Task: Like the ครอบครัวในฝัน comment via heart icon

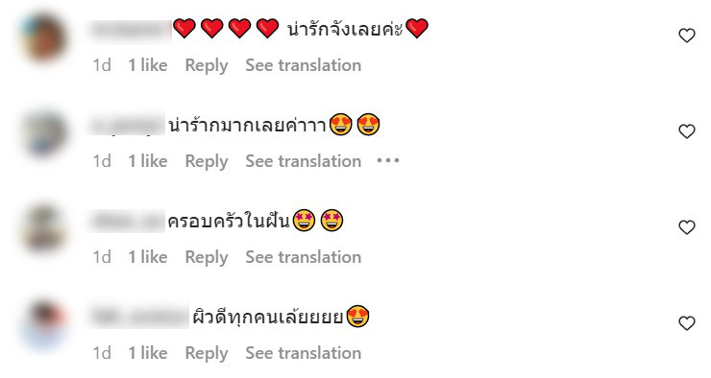Action: click(x=687, y=227)
